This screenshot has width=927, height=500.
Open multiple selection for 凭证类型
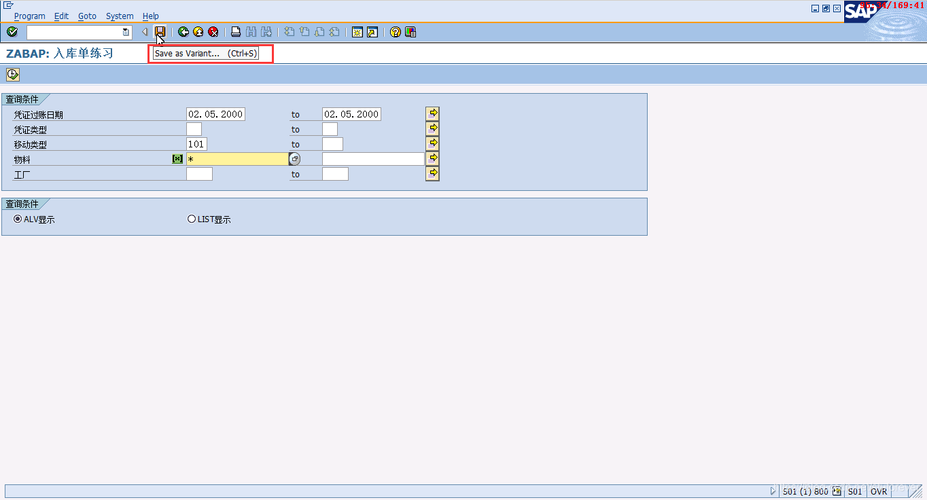[432, 129]
